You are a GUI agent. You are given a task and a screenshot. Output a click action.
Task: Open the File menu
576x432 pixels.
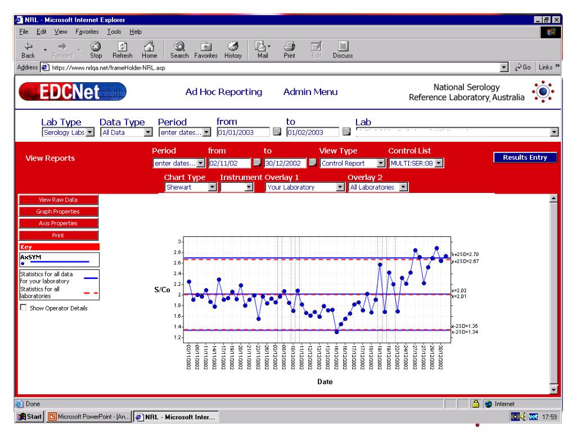pos(24,31)
